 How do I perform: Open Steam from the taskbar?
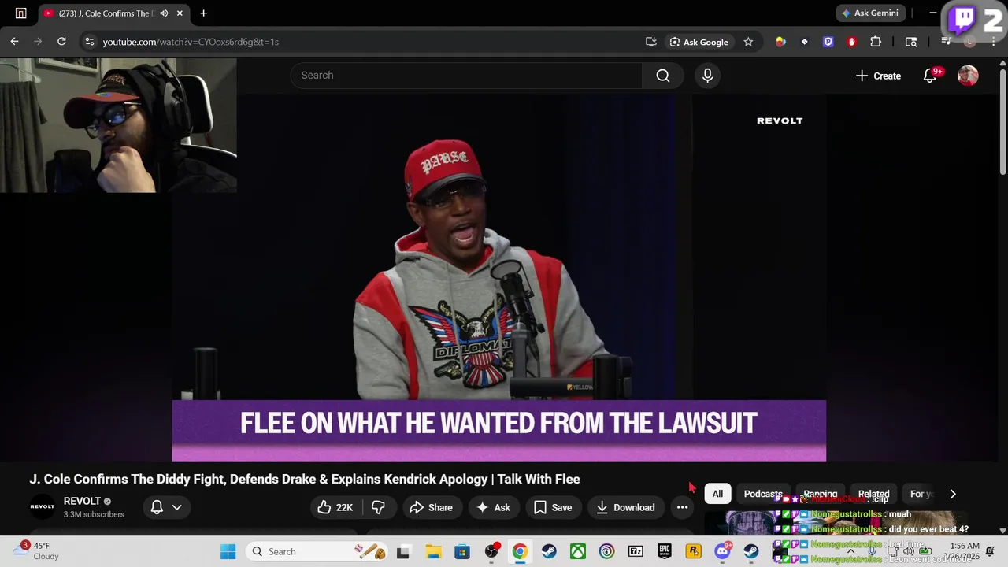point(549,551)
